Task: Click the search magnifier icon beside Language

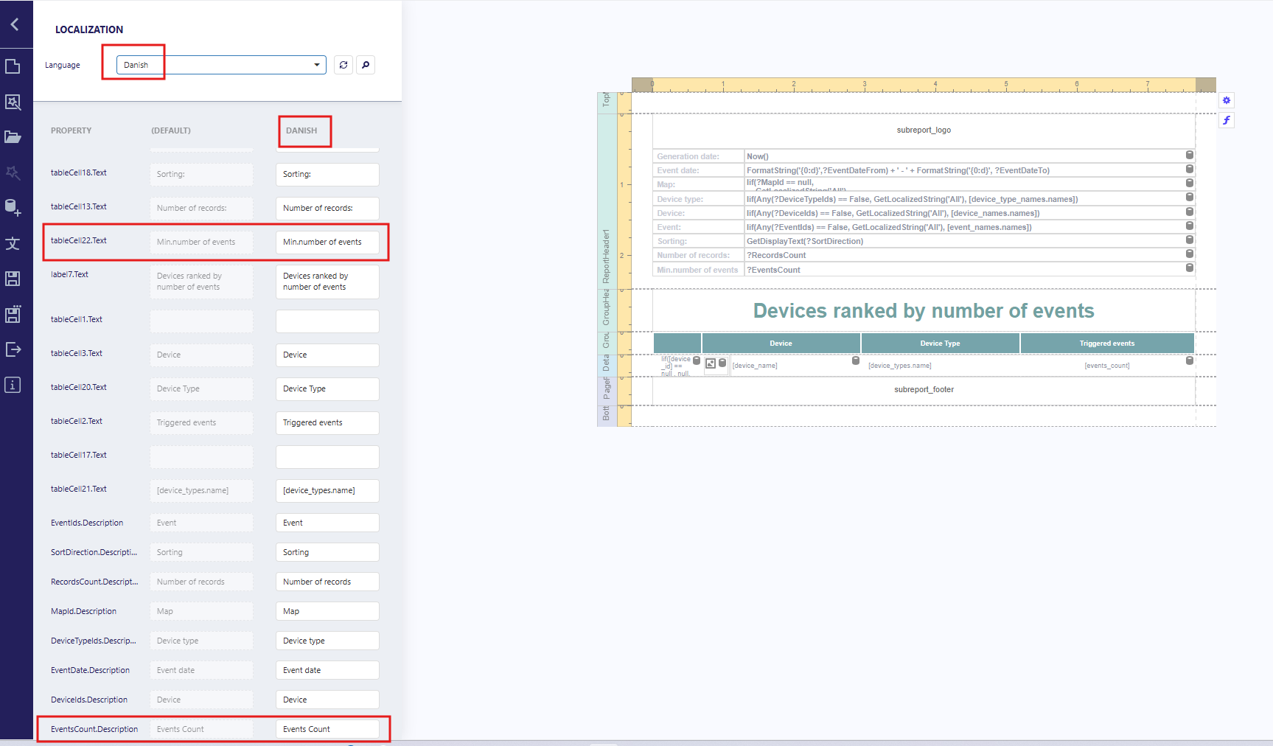Action: click(366, 65)
